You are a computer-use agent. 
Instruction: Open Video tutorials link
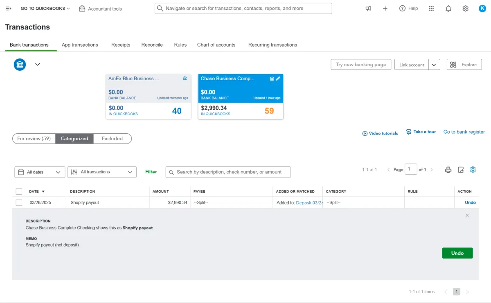380,133
